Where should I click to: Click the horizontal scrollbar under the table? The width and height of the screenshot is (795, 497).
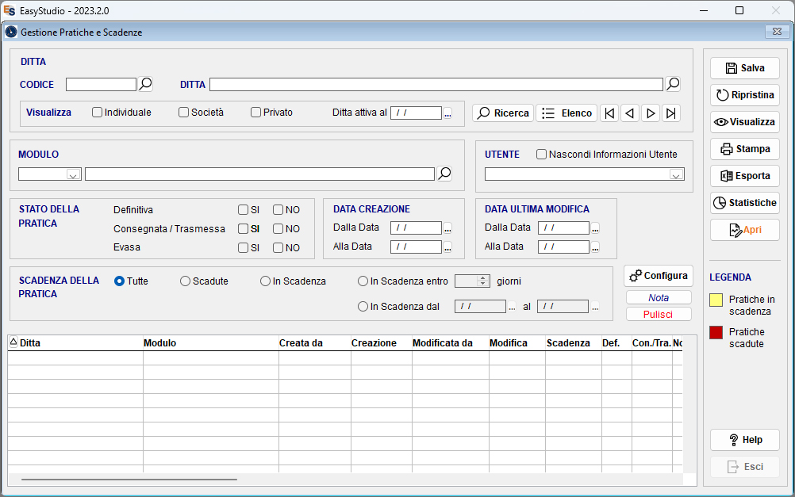pos(129,479)
